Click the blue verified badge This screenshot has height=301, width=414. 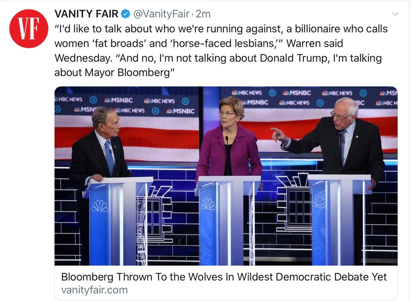pos(126,14)
